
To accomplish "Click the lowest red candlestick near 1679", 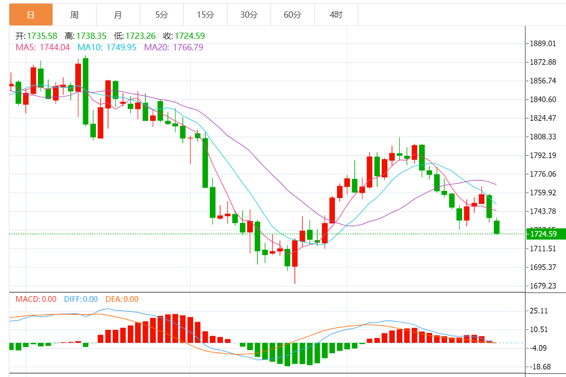I will [x=295, y=254].
